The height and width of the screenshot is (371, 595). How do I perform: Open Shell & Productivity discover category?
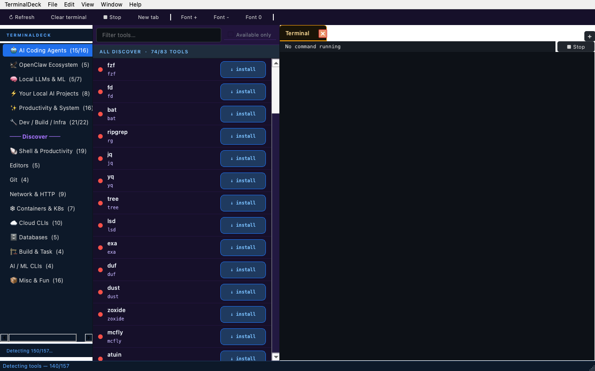[x=48, y=151]
